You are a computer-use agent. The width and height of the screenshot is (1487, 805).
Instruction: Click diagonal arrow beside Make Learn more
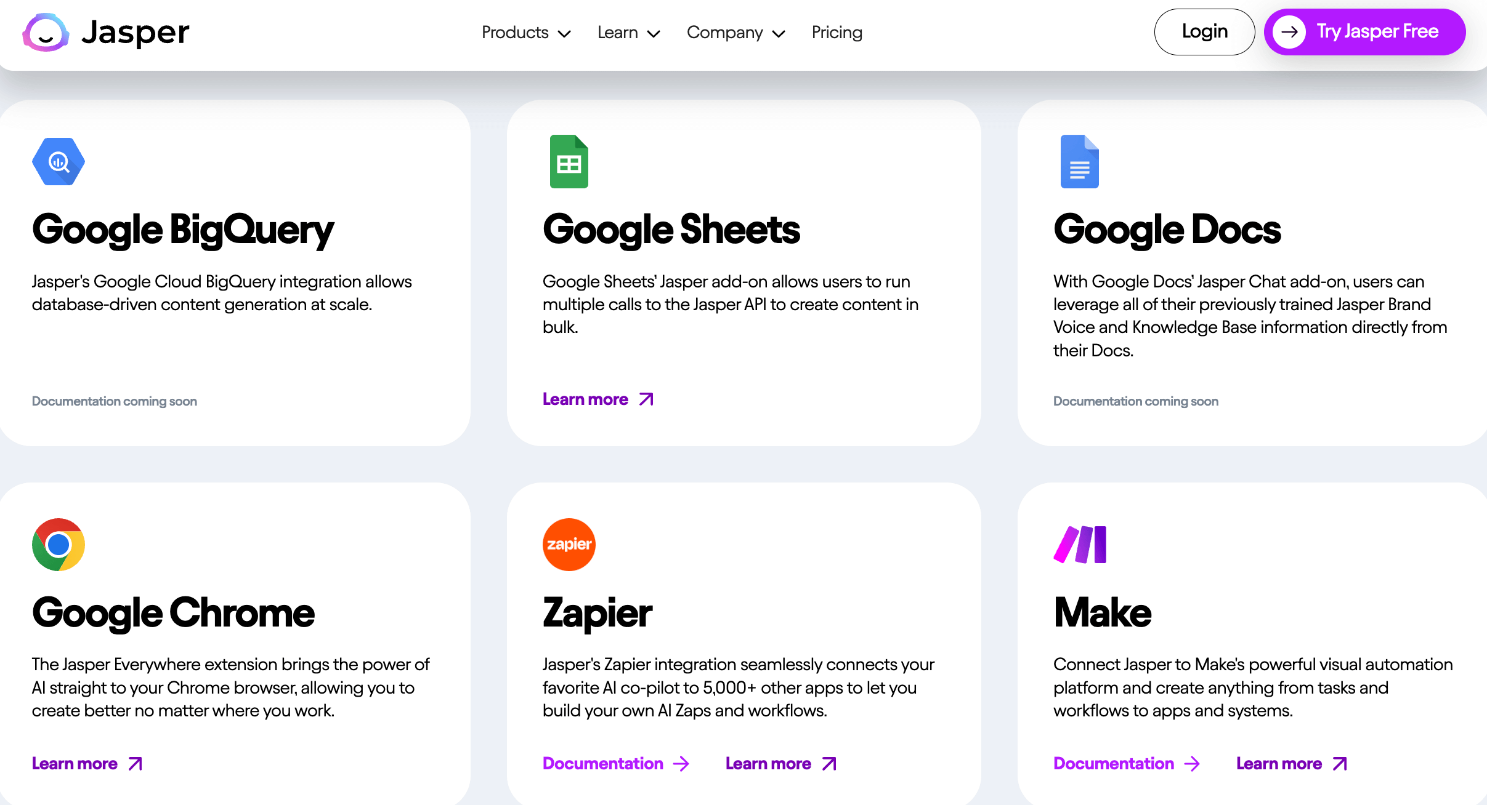1340,764
